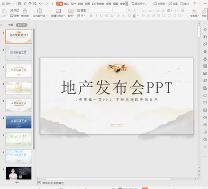
Task: Expand the New Slide (新建幻灯片) dropdown arrow
Action: coord(64,16)
